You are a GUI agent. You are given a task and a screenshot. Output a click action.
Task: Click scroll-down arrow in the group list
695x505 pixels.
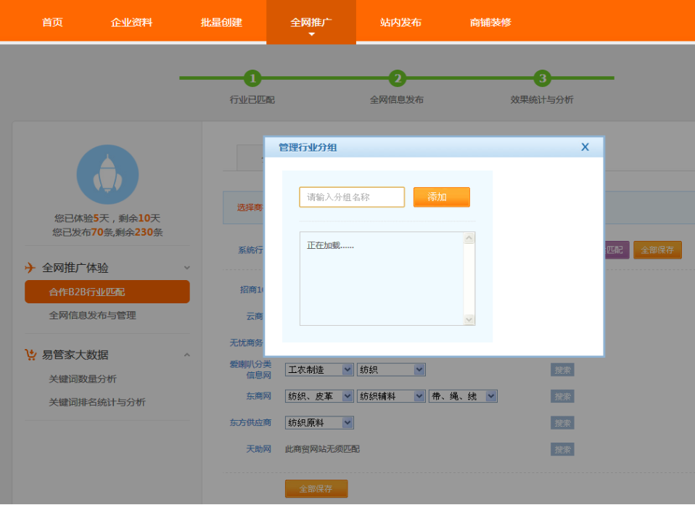[469, 319]
